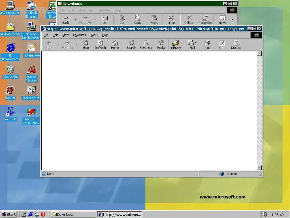Open the Favorites menu in Internet Explorer
Viewport: 290px width, 218px height.
pos(79,35)
